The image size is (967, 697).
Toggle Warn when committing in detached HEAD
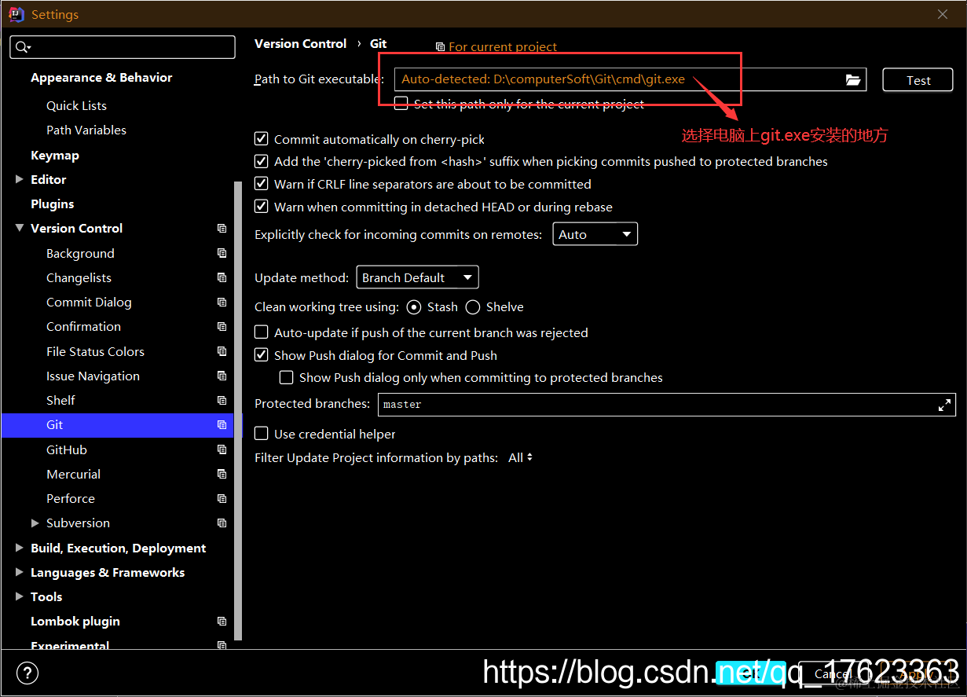[262, 207]
